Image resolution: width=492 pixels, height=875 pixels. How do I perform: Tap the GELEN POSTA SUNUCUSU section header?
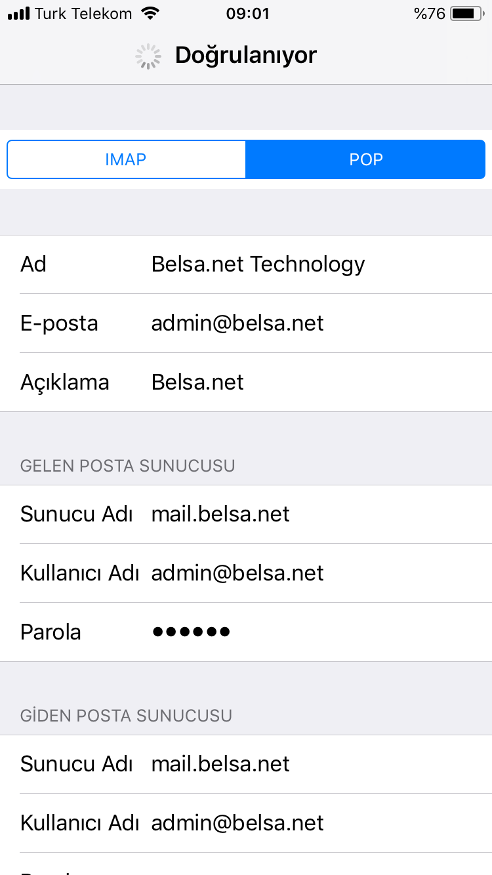click(128, 466)
